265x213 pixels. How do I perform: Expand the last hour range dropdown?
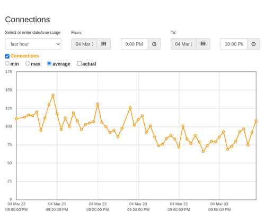(33, 44)
